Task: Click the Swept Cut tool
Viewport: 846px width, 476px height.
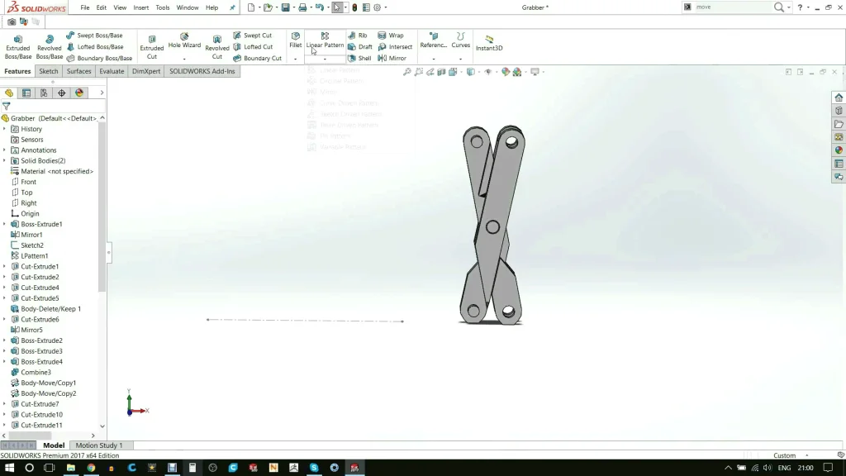Action: pyautogui.click(x=253, y=35)
